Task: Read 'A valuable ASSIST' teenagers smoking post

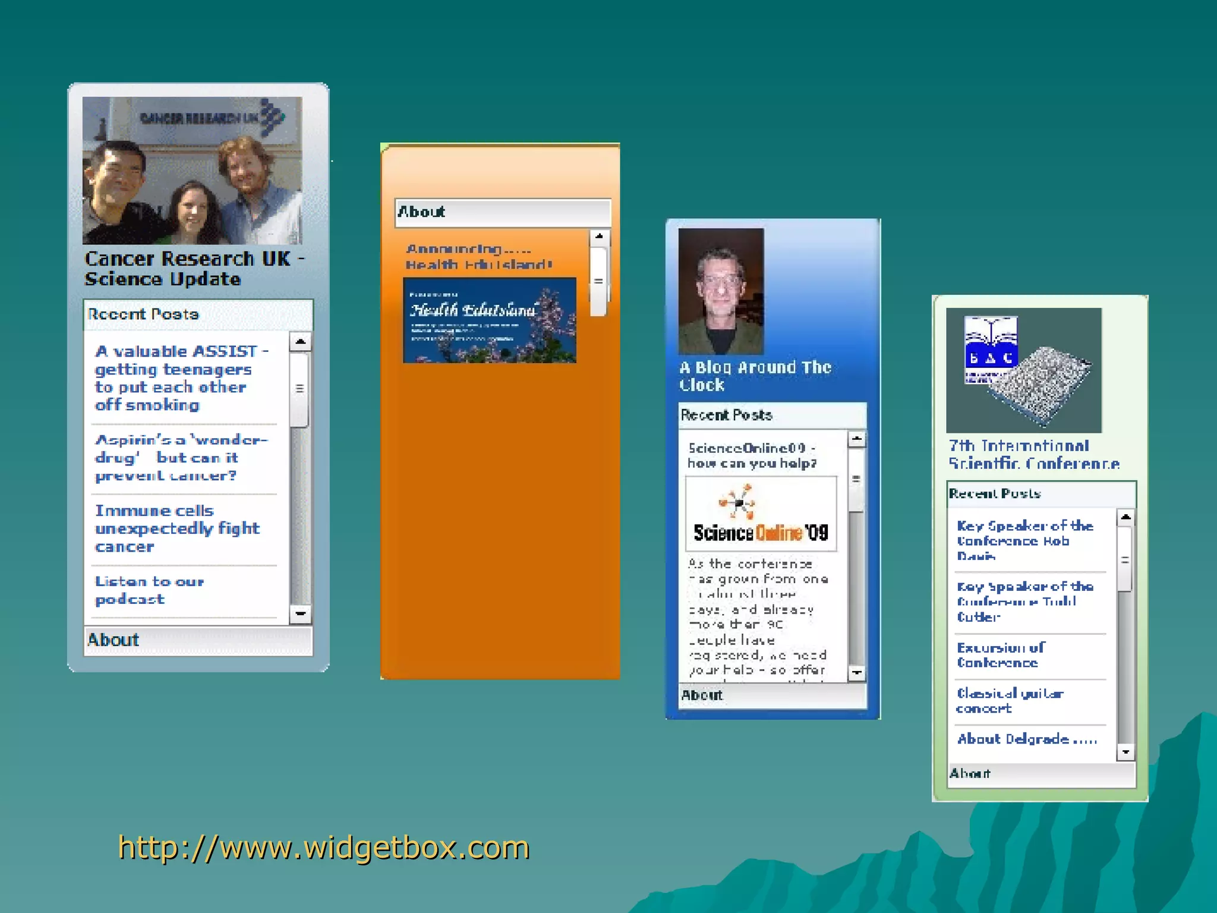Action: pyautogui.click(x=182, y=378)
